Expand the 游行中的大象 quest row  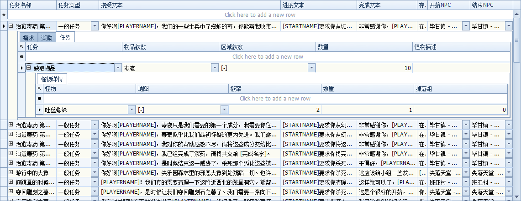(11, 172)
